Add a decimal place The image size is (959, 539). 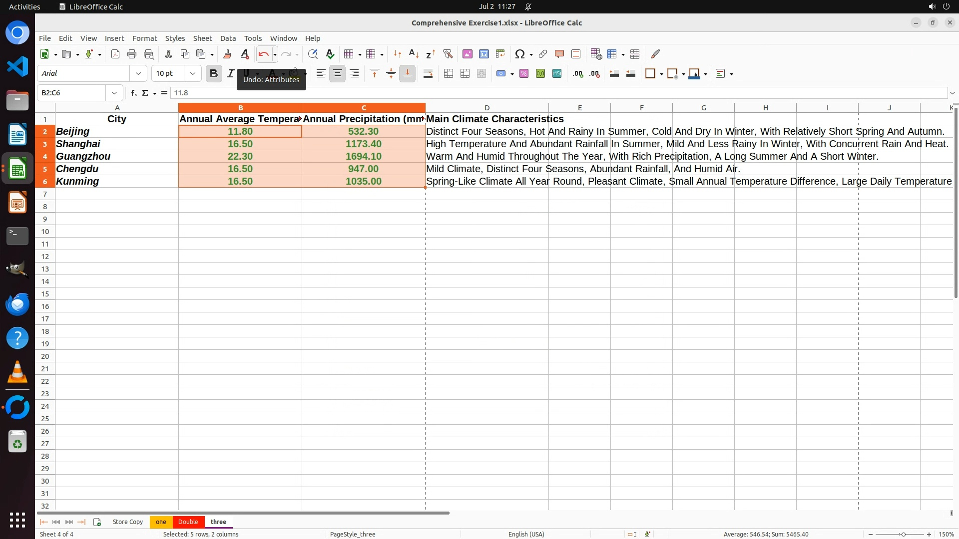(578, 74)
